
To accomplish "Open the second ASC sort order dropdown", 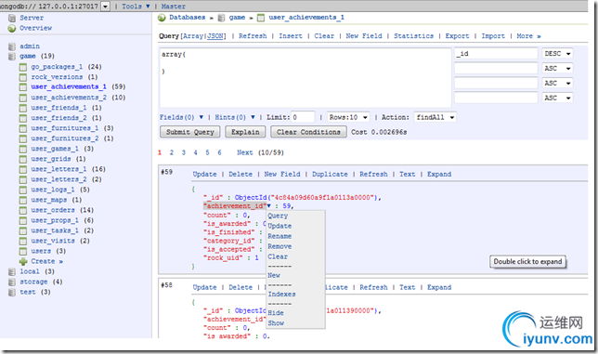I will click(557, 84).
